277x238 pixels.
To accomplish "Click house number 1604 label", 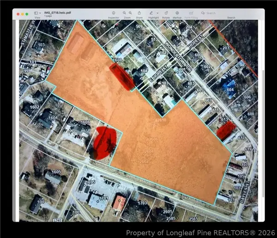I will click(53, 117).
